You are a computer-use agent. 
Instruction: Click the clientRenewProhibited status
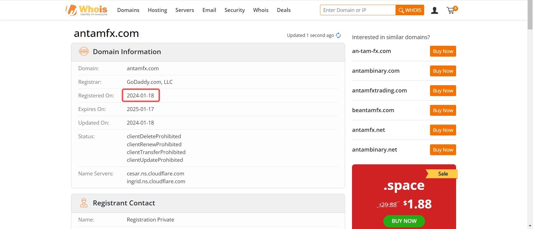pyautogui.click(x=154, y=144)
